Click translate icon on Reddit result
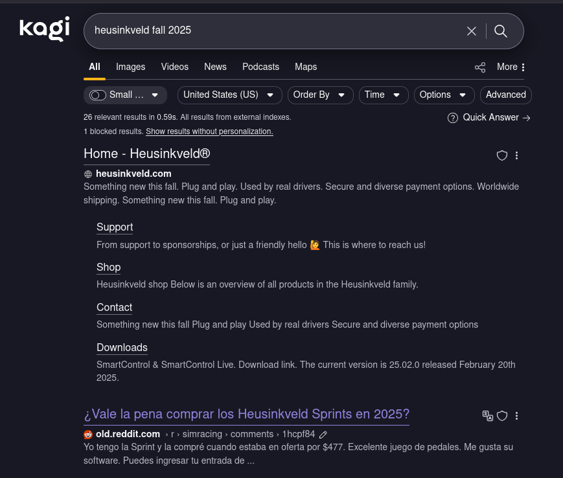 488,415
